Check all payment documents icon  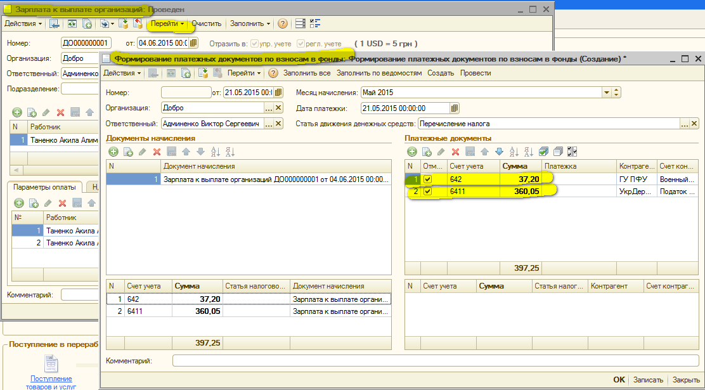tap(543, 152)
